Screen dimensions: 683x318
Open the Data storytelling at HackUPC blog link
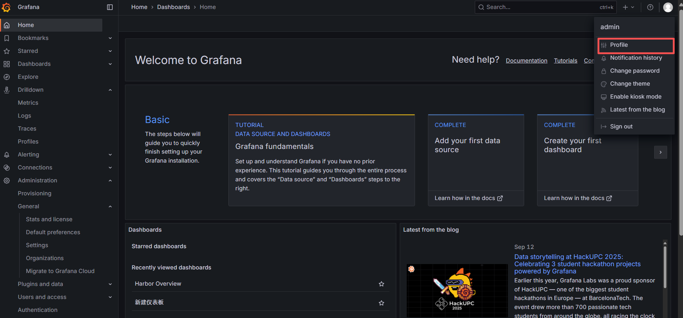[577, 264]
